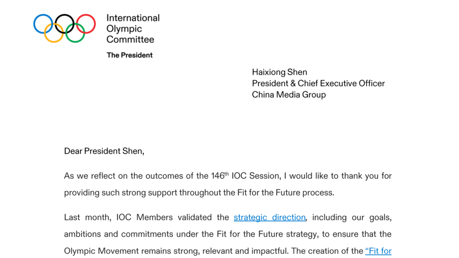Click the green Olympic ring in the logo
This screenshot has width=459, height=258.
[75, 33]
